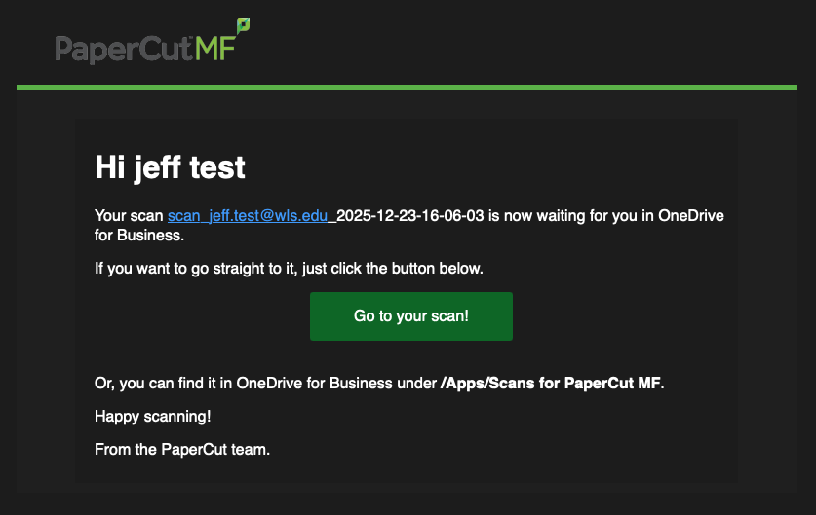816x515 pixels.
Task: Click the green leaf icon in the logo
Action: pos(242,23)
